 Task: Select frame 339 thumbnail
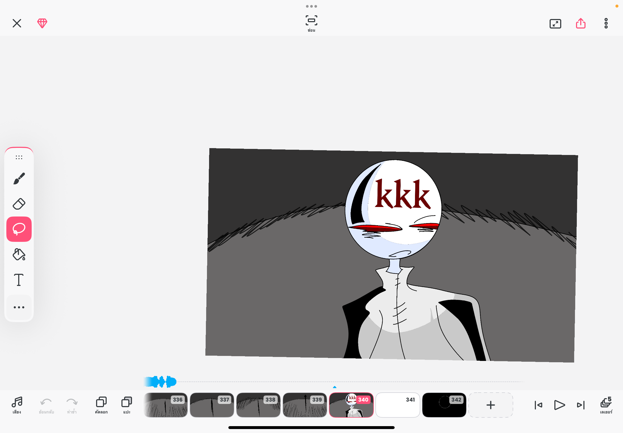[x=305, y=405]
